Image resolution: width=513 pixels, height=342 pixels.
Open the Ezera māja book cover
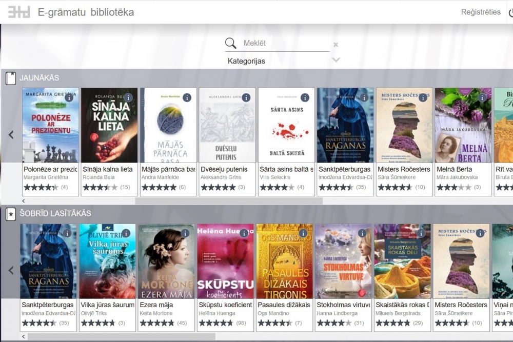point(166,261)
